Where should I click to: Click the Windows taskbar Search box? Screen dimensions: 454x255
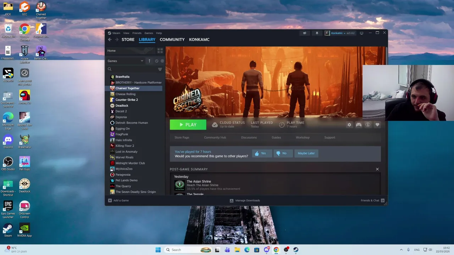188,250
